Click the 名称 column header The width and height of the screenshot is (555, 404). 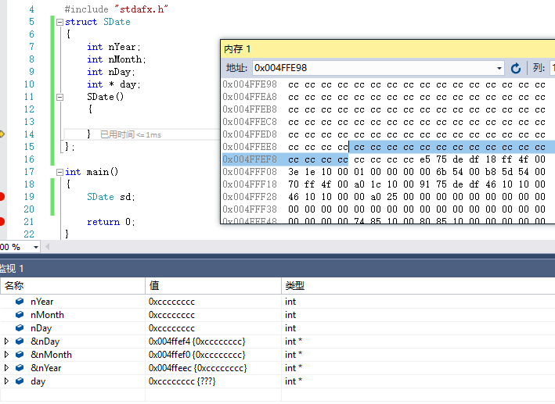(73, 285)
